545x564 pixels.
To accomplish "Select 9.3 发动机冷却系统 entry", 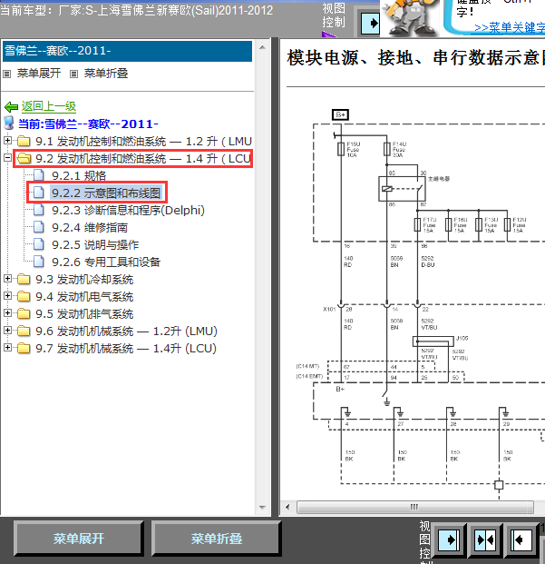I will (x=84, y=280).
